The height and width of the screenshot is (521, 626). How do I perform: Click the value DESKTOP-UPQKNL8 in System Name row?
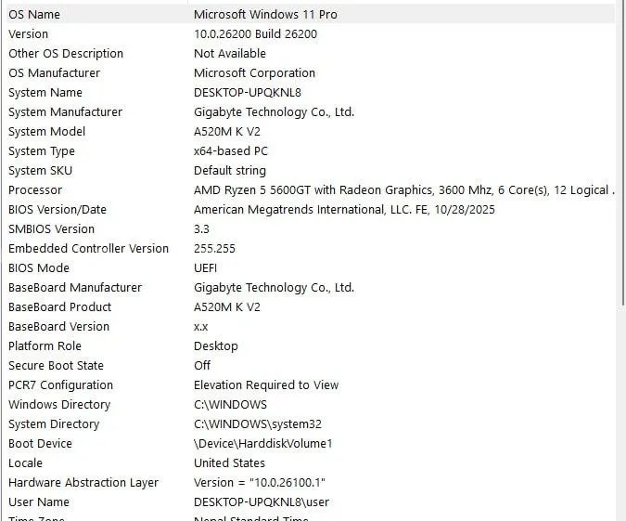tap(248, 93)
